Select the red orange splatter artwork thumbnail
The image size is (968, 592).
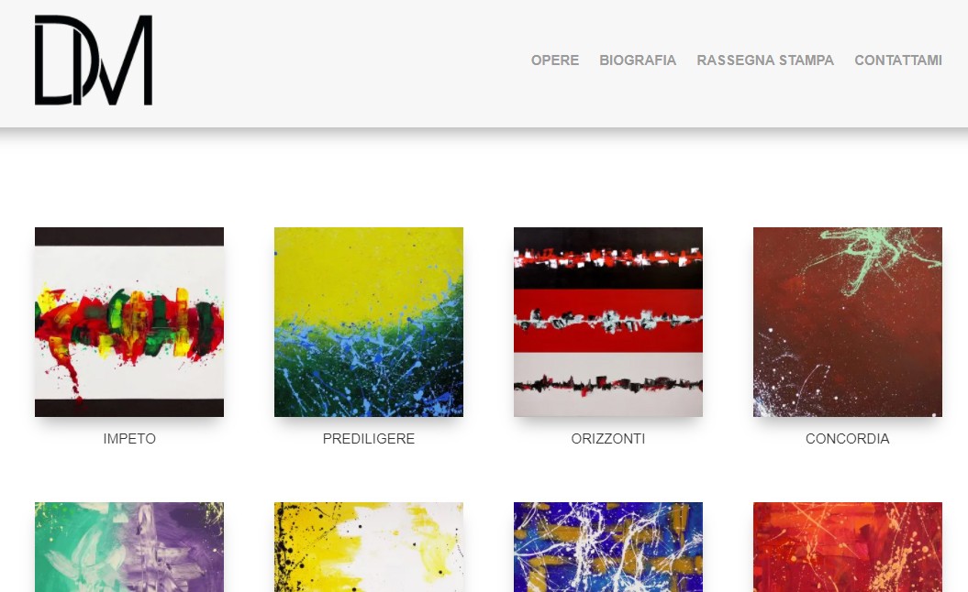848,547
